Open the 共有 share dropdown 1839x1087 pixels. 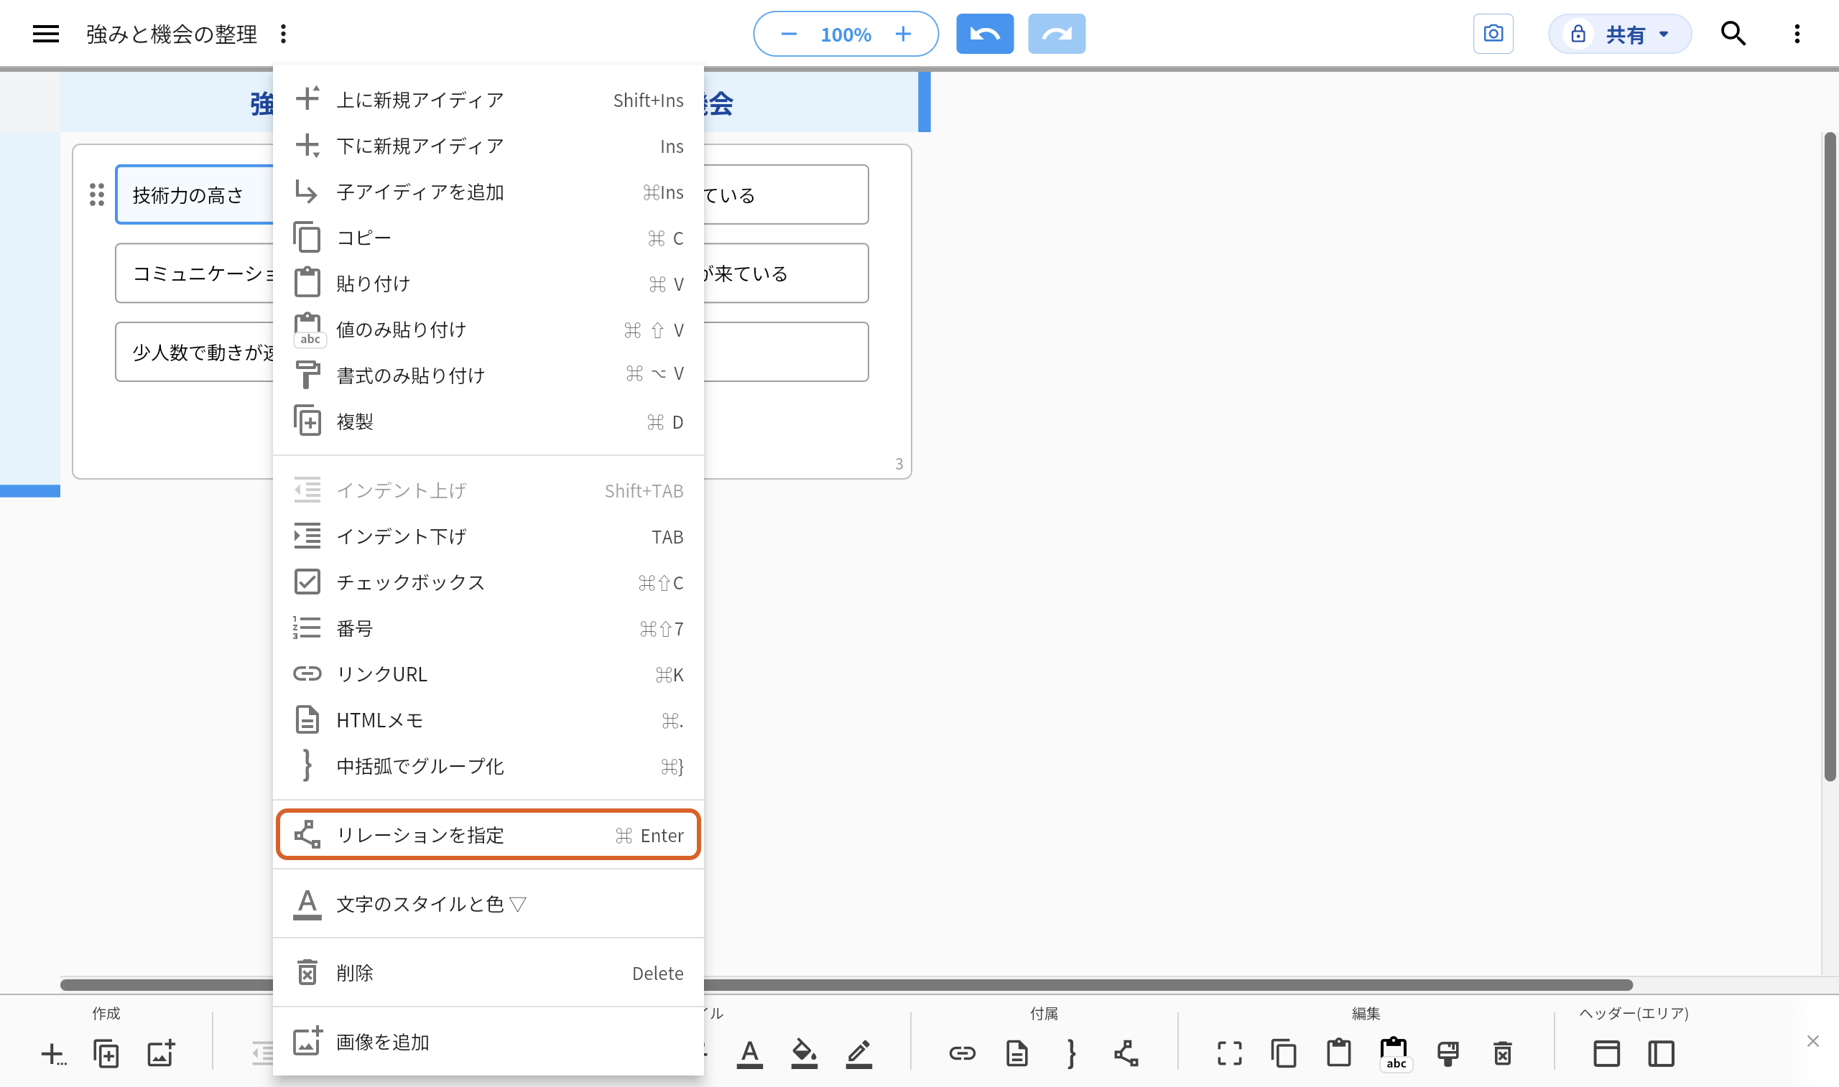[1619, 34]
